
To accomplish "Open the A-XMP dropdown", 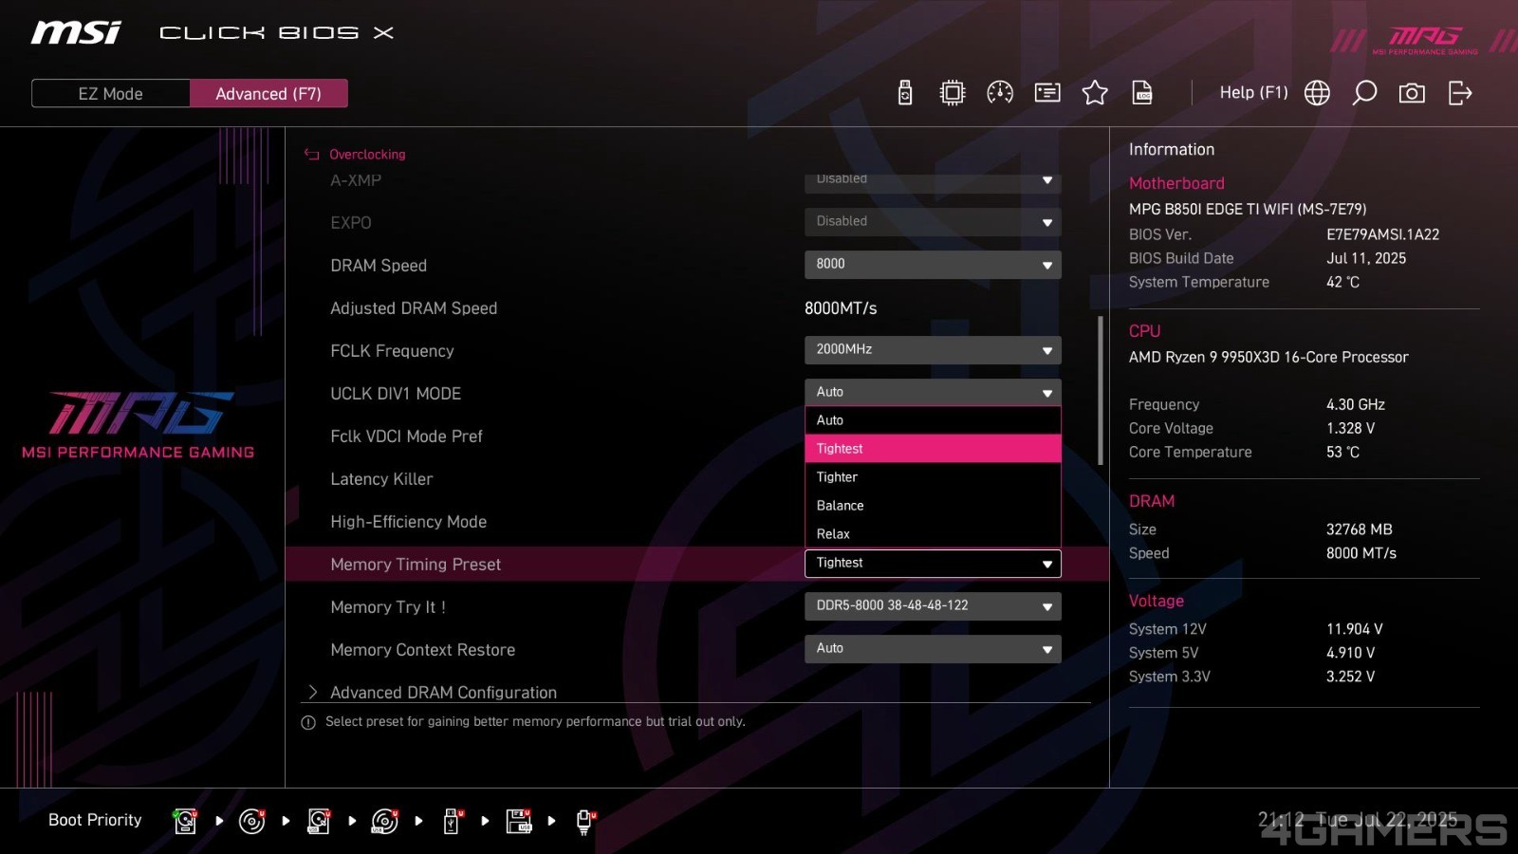I will (x=933, y=182).
